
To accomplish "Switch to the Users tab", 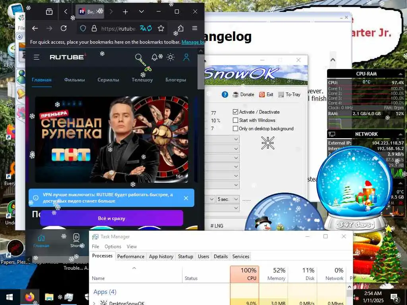I will [x=203, y=257].
